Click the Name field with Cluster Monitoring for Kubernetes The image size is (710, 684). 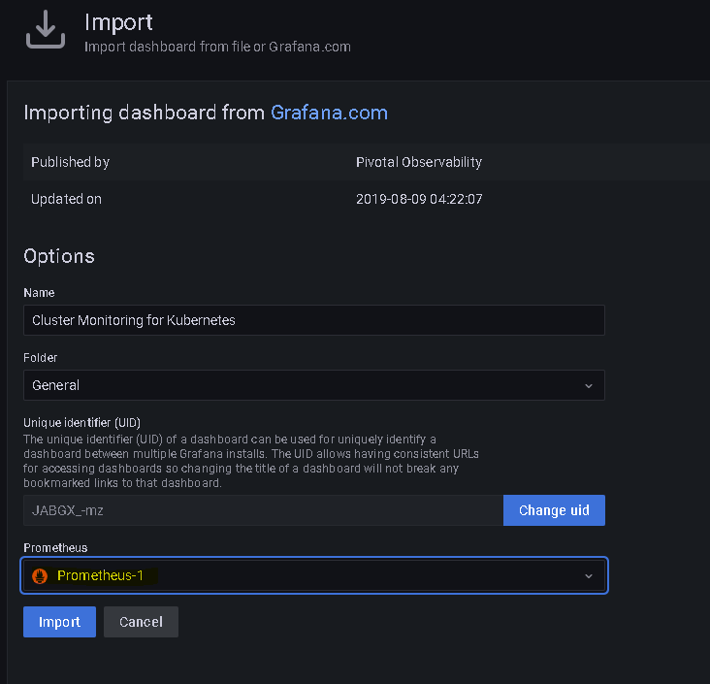(314, 320)
